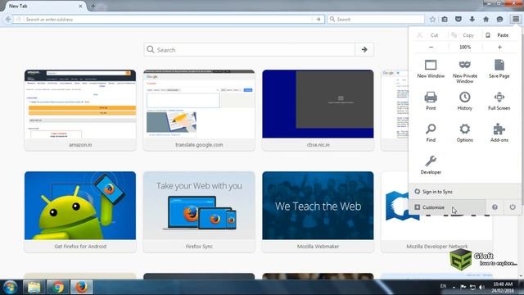
Task: Click the back arrow button
Action: point(8,20)
